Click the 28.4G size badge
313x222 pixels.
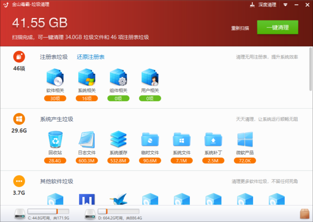55,161
